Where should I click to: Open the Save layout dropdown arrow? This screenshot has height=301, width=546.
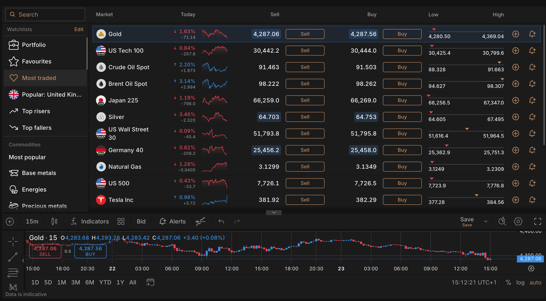click(x=486, y=222)
